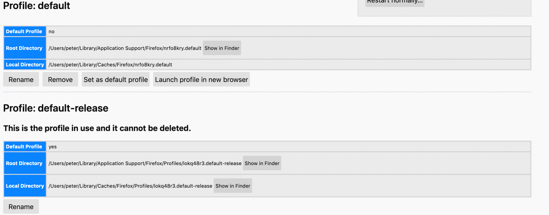
Task: Click the 'Profile: default-release' heading
Action: point(56,108)
